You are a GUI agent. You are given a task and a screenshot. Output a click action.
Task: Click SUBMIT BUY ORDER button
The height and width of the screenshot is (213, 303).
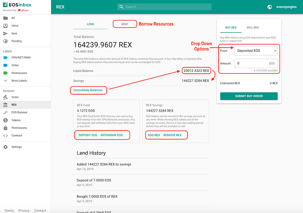point(249,96)
